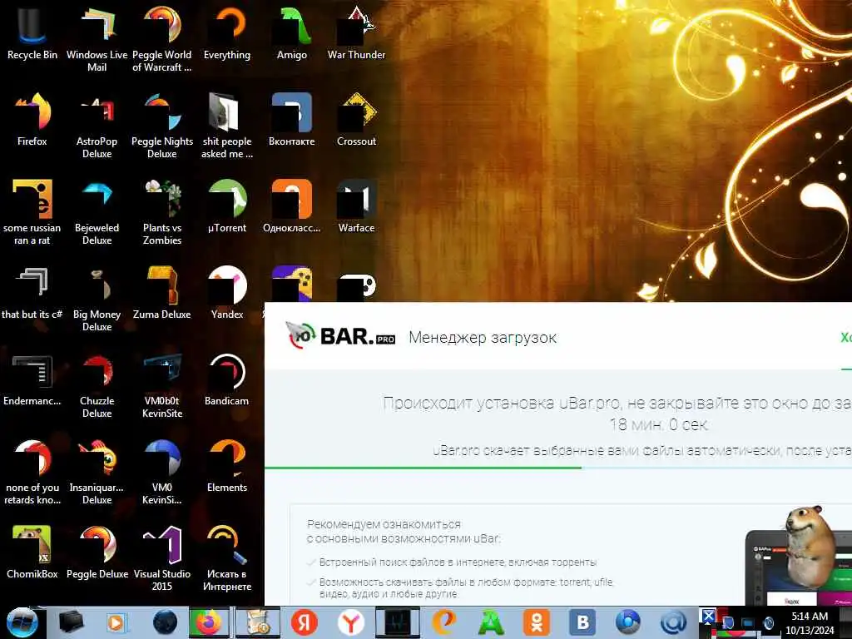Open orange Elements browser taskbar icon

point(444,622)
